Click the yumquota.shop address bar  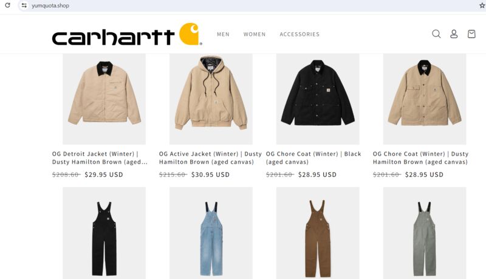coord(248,5)
